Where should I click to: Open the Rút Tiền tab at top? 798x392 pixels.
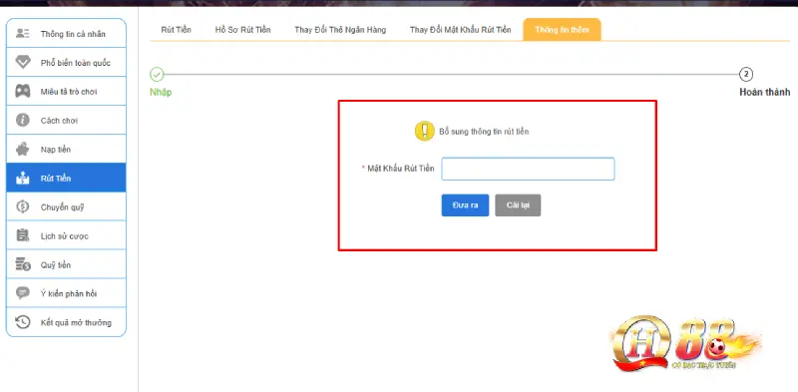click(x=177, y=30)
